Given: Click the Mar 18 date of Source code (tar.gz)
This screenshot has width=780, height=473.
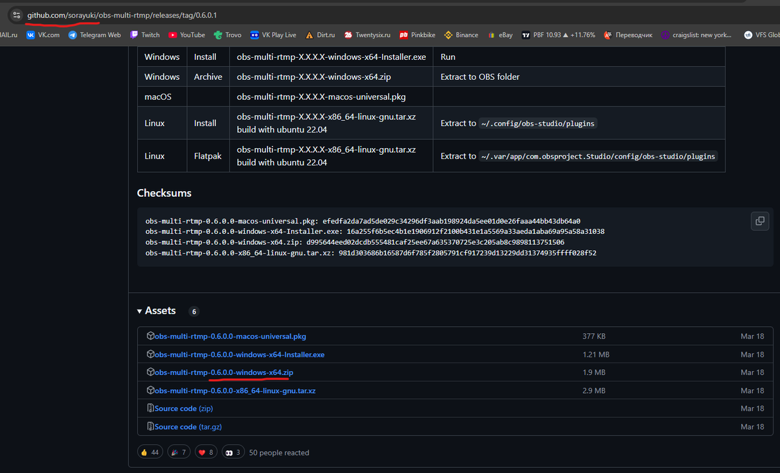Looking at the screenshot, I should [752, 427].
